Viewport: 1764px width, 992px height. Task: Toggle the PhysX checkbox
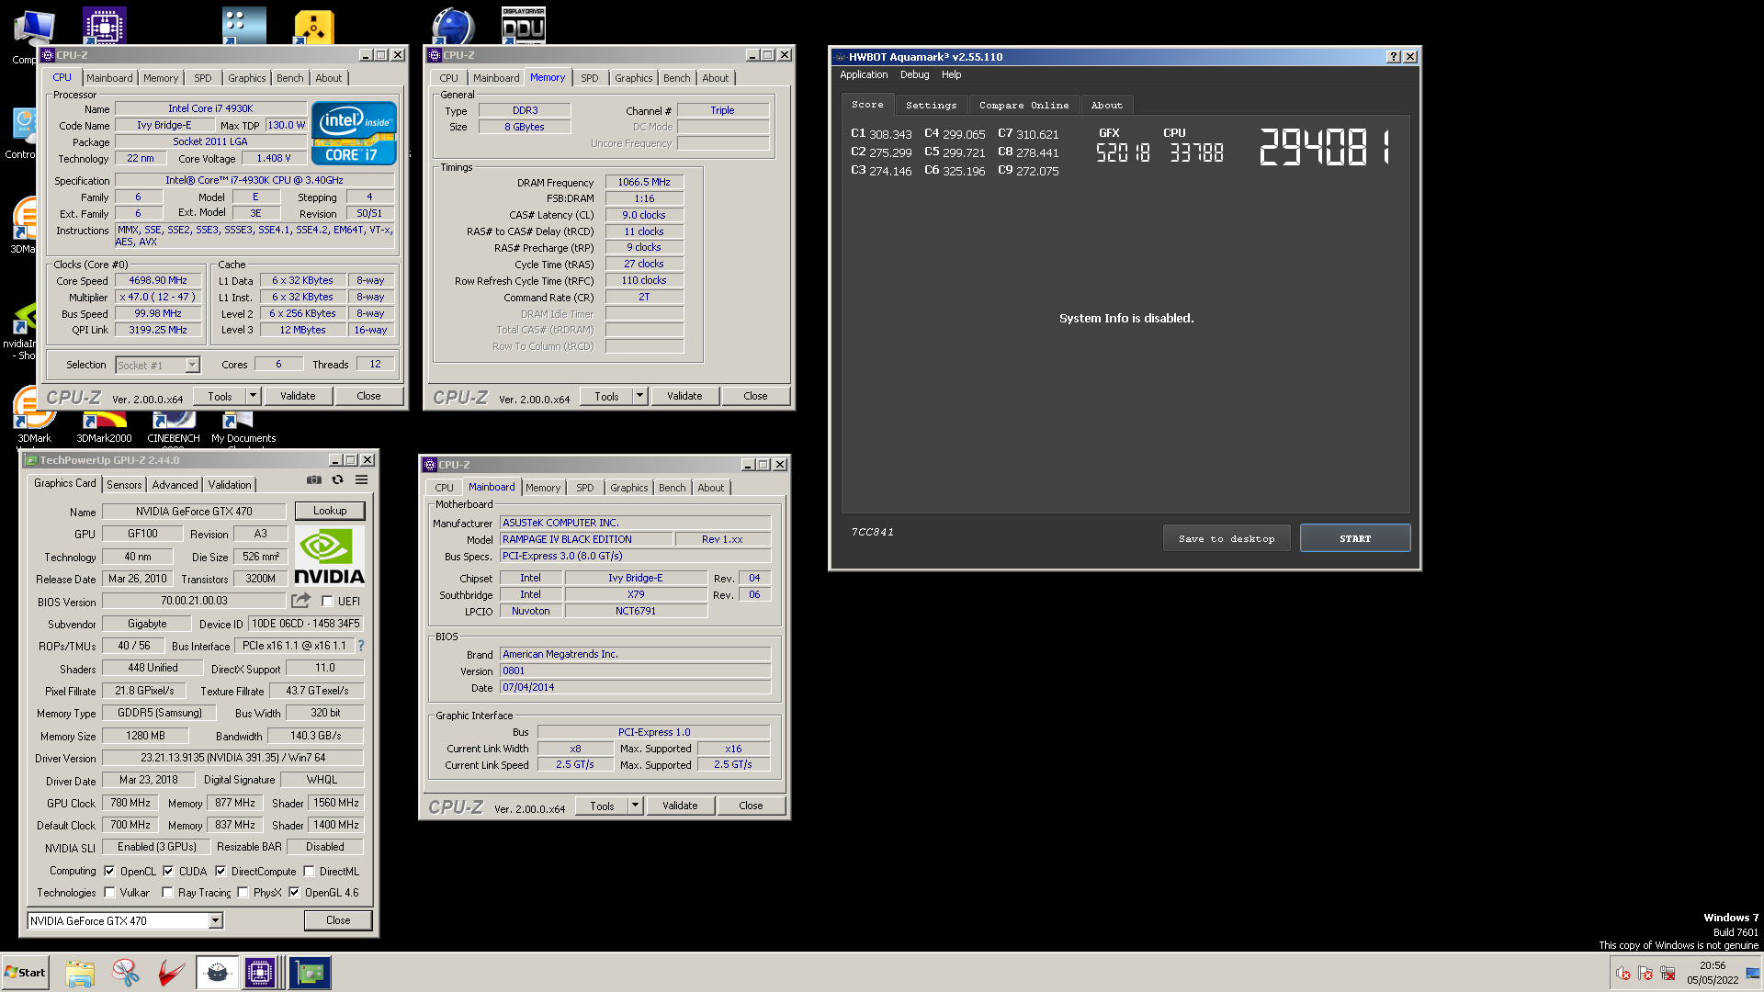[243, 893]
